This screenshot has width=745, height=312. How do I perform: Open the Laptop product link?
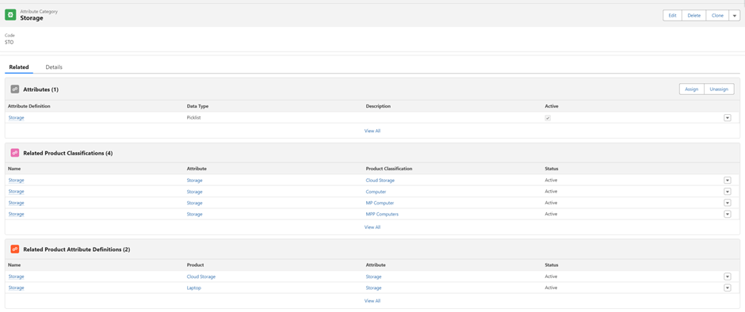[x=193, y=287]
